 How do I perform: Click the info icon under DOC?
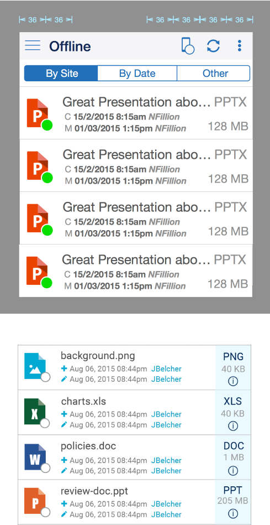(233, 470)
